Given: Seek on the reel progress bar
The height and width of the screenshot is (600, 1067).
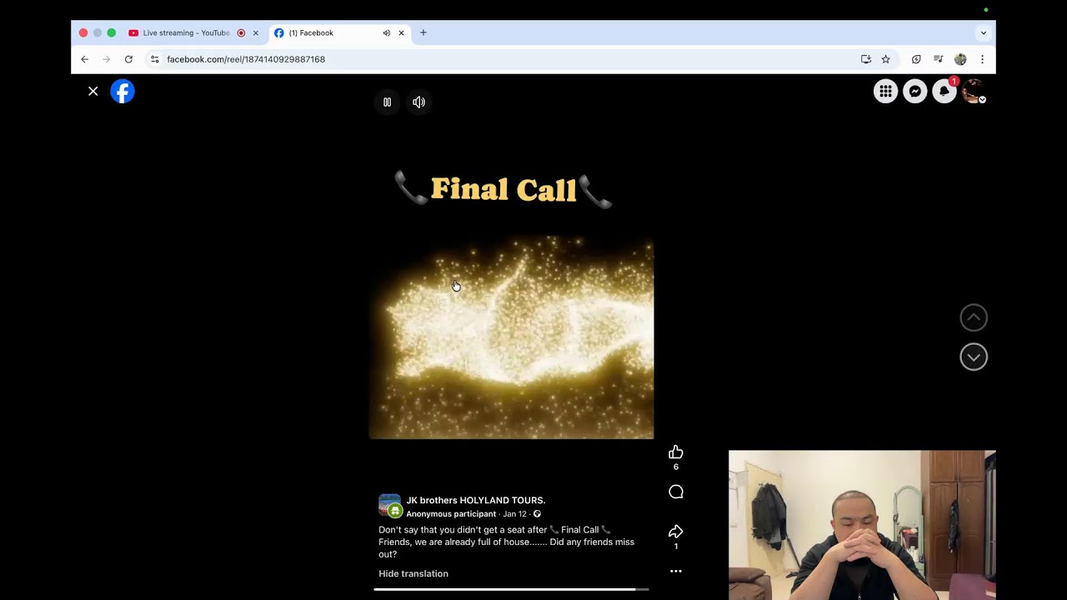Looking at the screenshot, I should pyautogui.click(x=511, y=589).
